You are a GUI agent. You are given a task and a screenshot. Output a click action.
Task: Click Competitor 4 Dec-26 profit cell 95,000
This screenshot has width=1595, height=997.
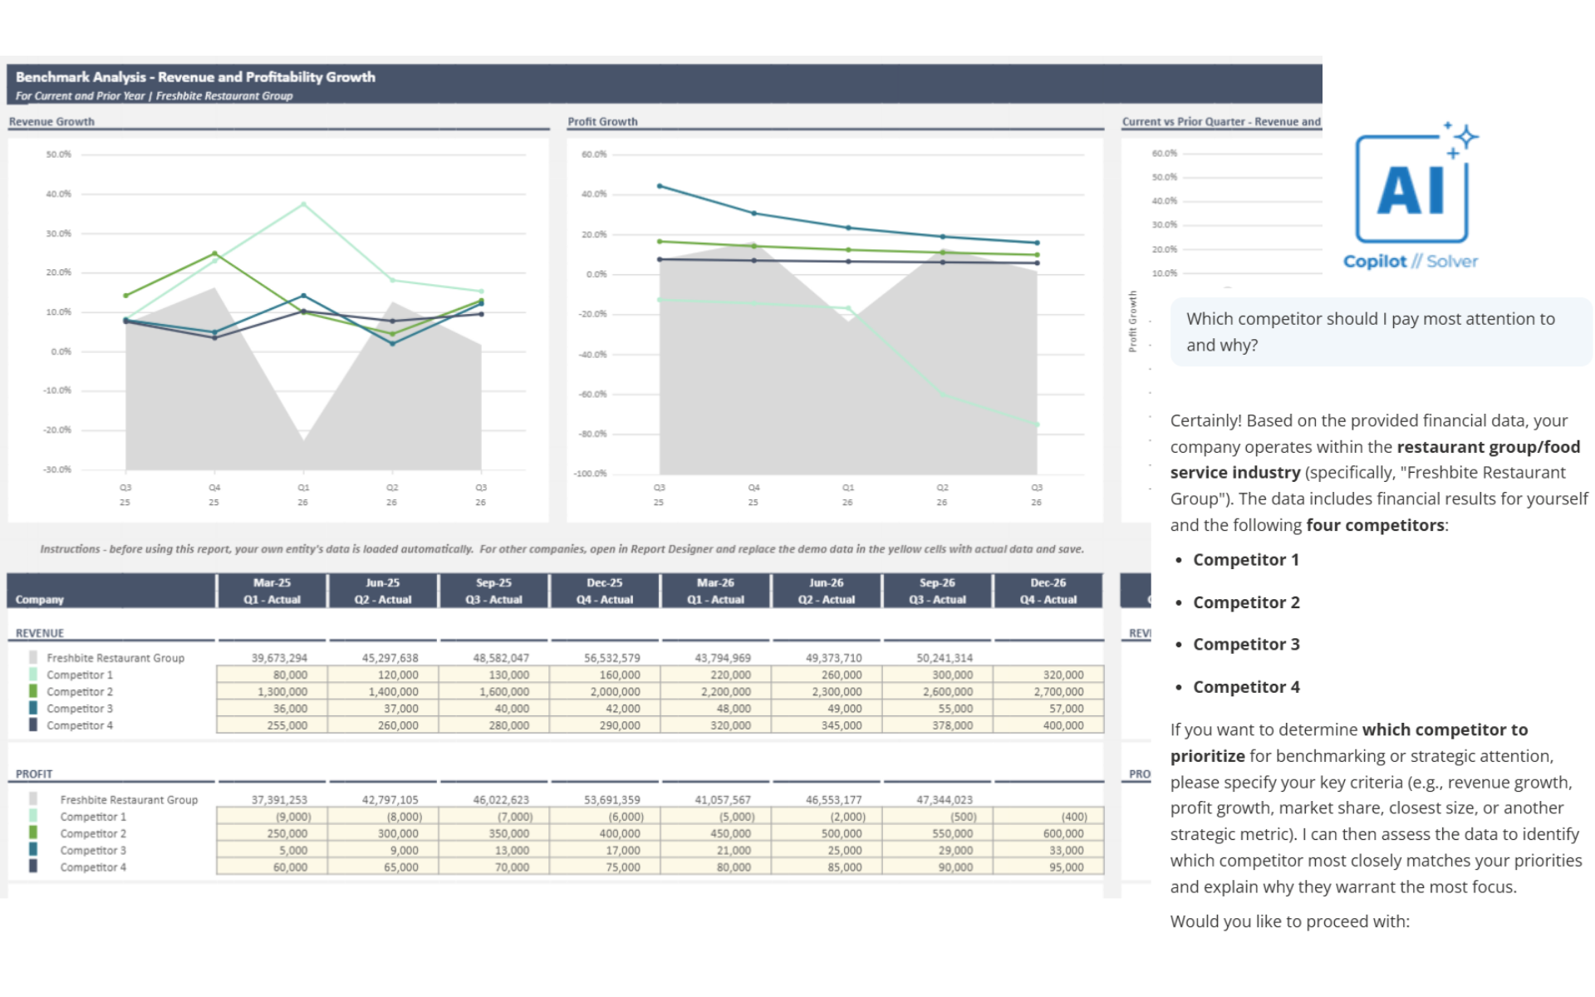[x=1048, y=867]
